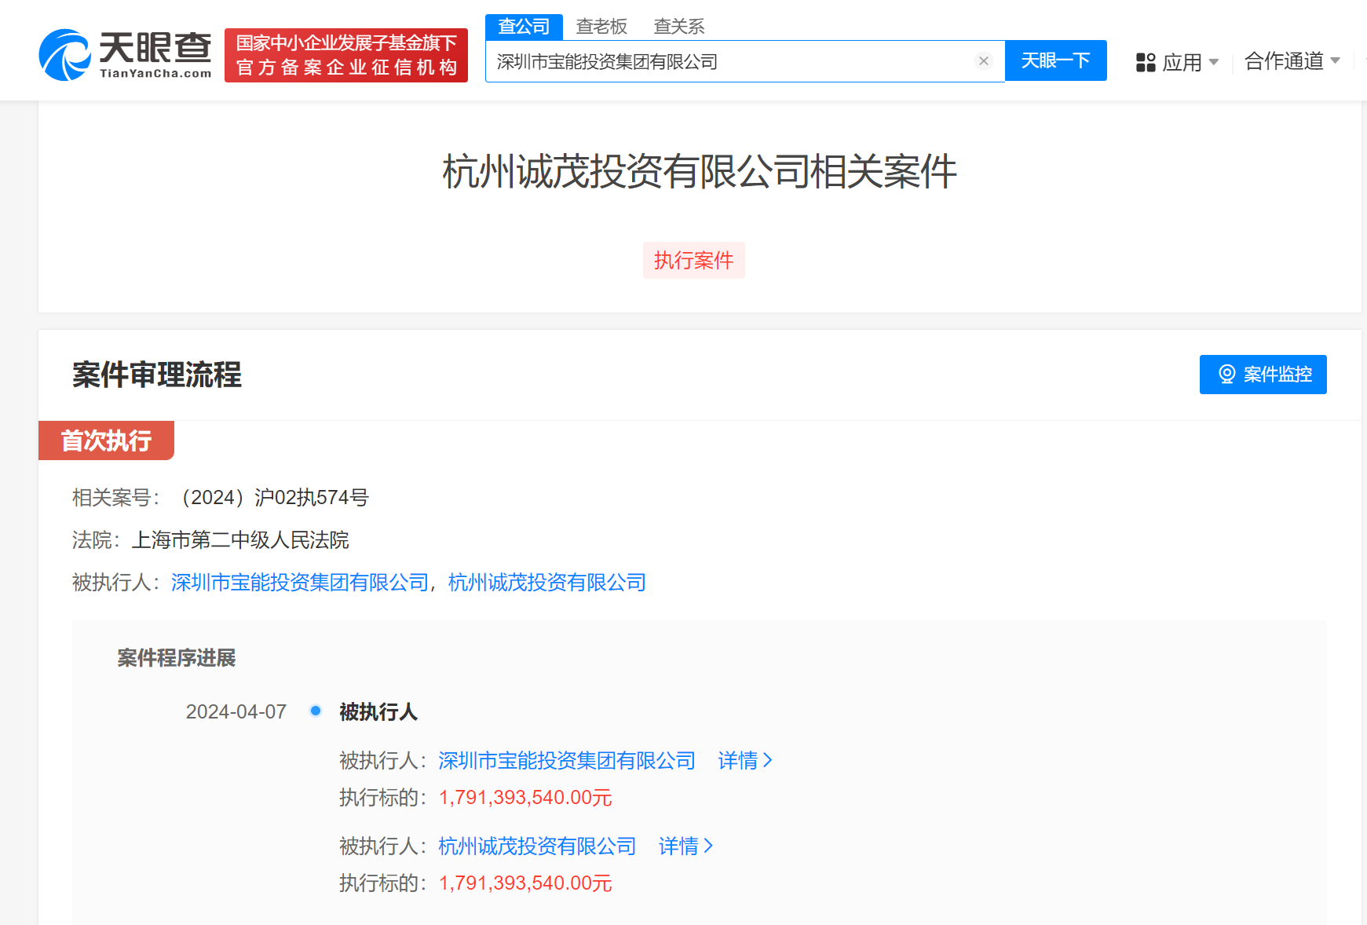The image size is (1367, 925).
Task: Switch to the 查公司 search tab
Action: point(524,27)
